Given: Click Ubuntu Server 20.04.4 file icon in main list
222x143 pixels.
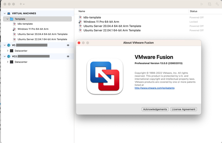Looking at the screenshot, I should click(80, 26).
